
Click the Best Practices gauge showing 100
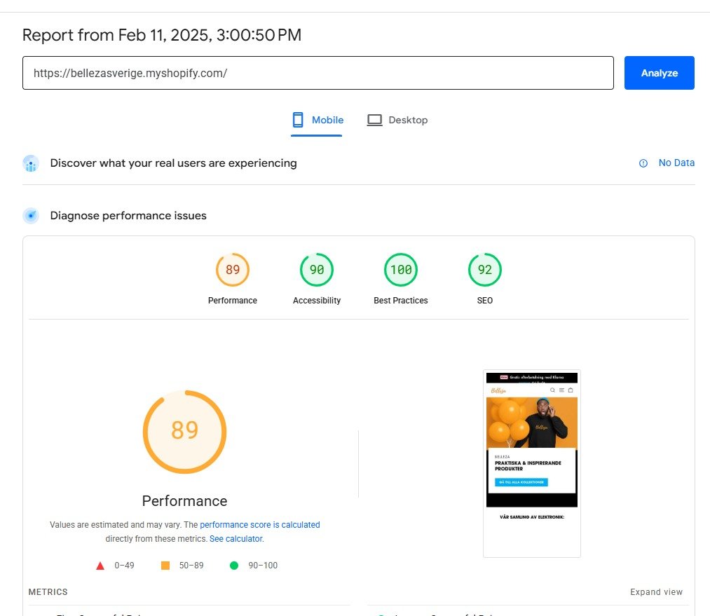[x=400, y=269]
